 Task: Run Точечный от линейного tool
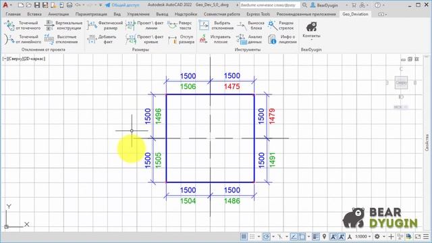[x=22, y=39]
